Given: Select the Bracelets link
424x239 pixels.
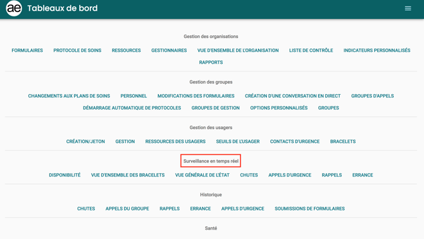Looking at the screenshot, I should (x=343, y=142).
